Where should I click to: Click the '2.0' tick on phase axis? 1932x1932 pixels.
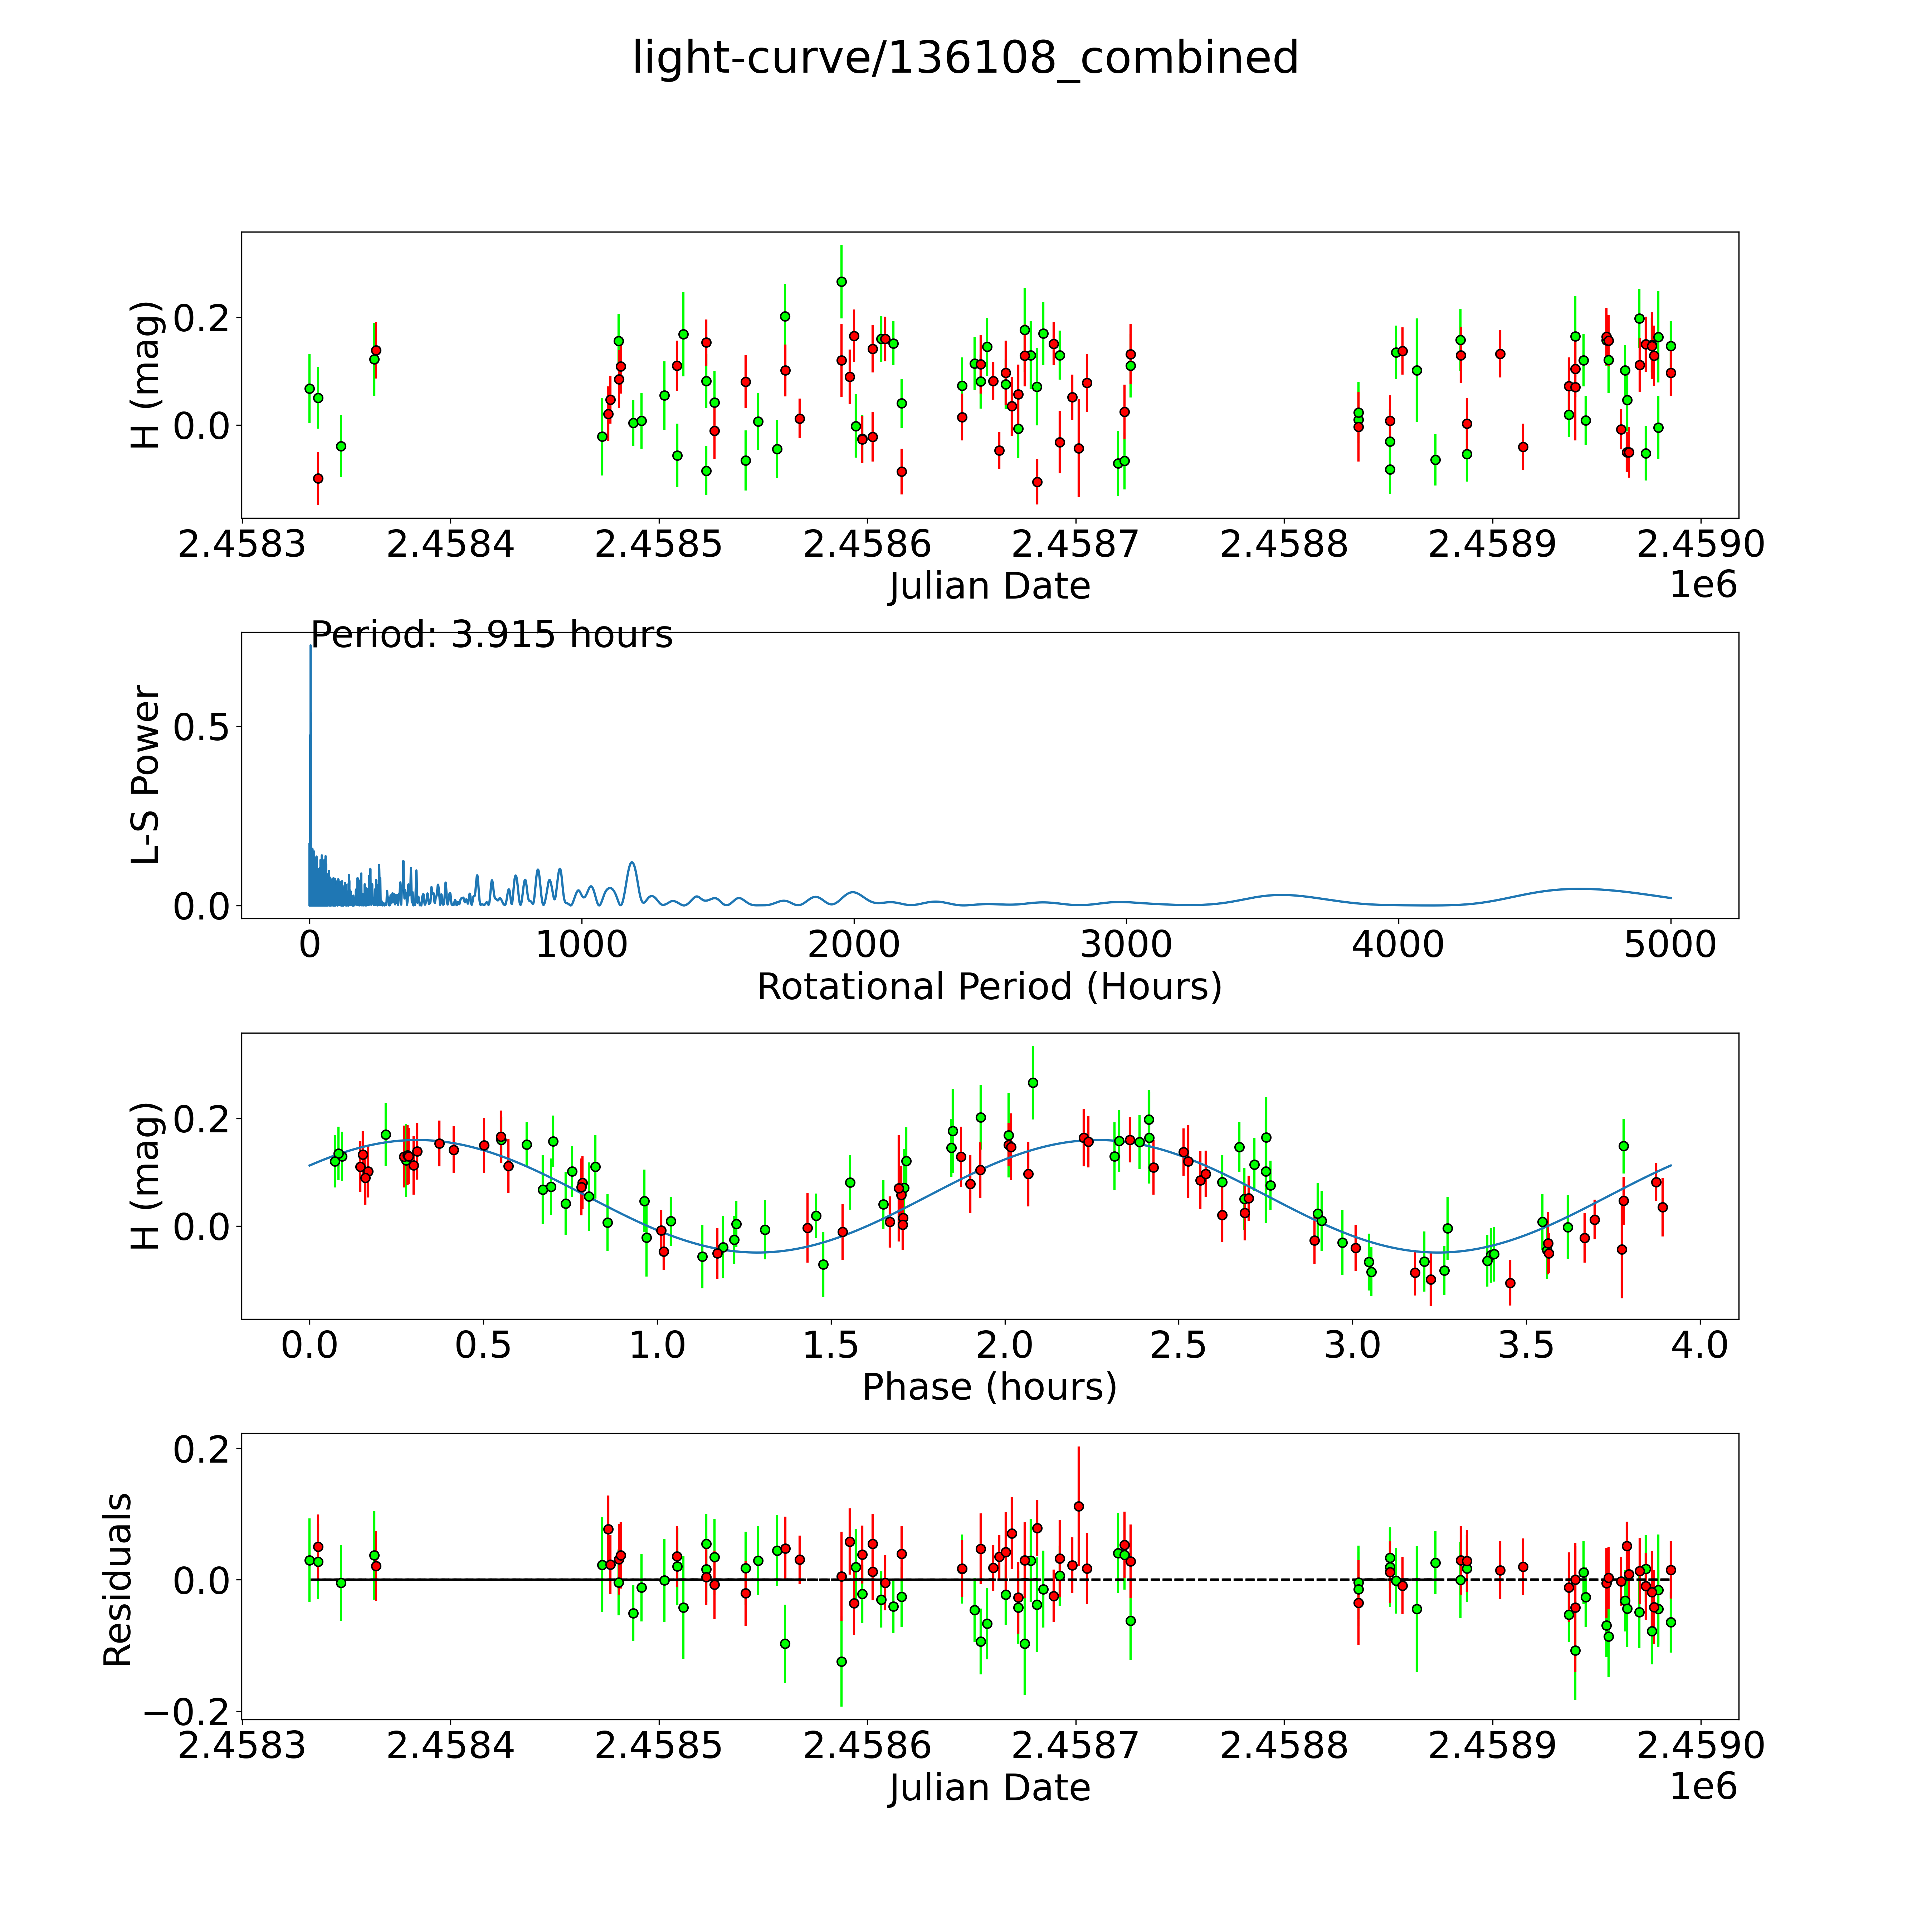tap(1005, 1345)
